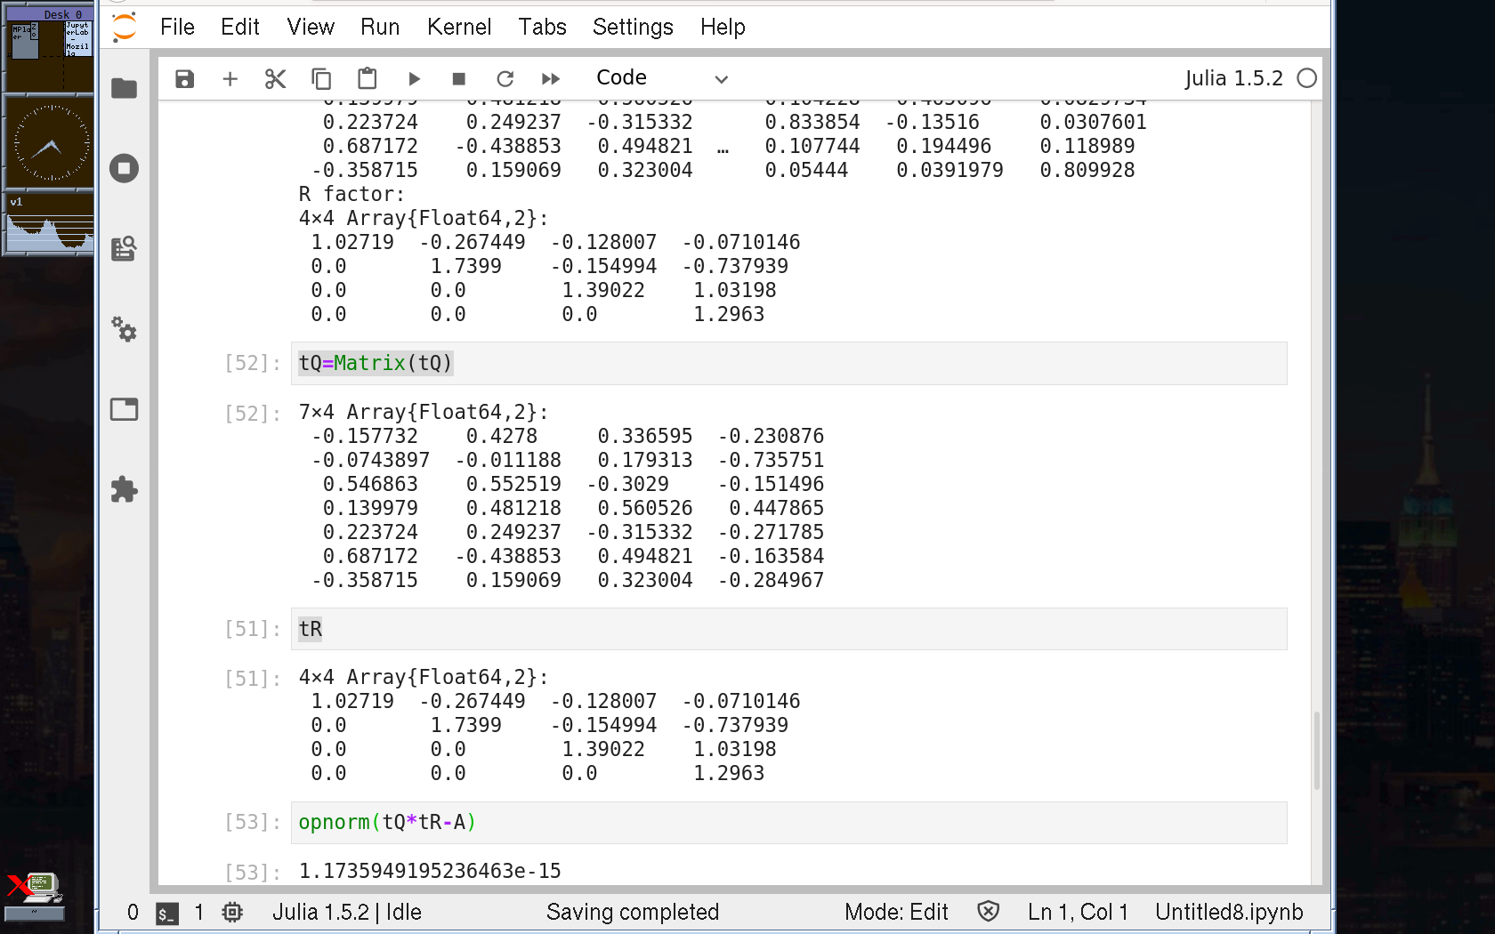Interrupt the kernel with the stop button
Image resolution: width=1495 pixels, height=934 pixels.
[459, 79]
